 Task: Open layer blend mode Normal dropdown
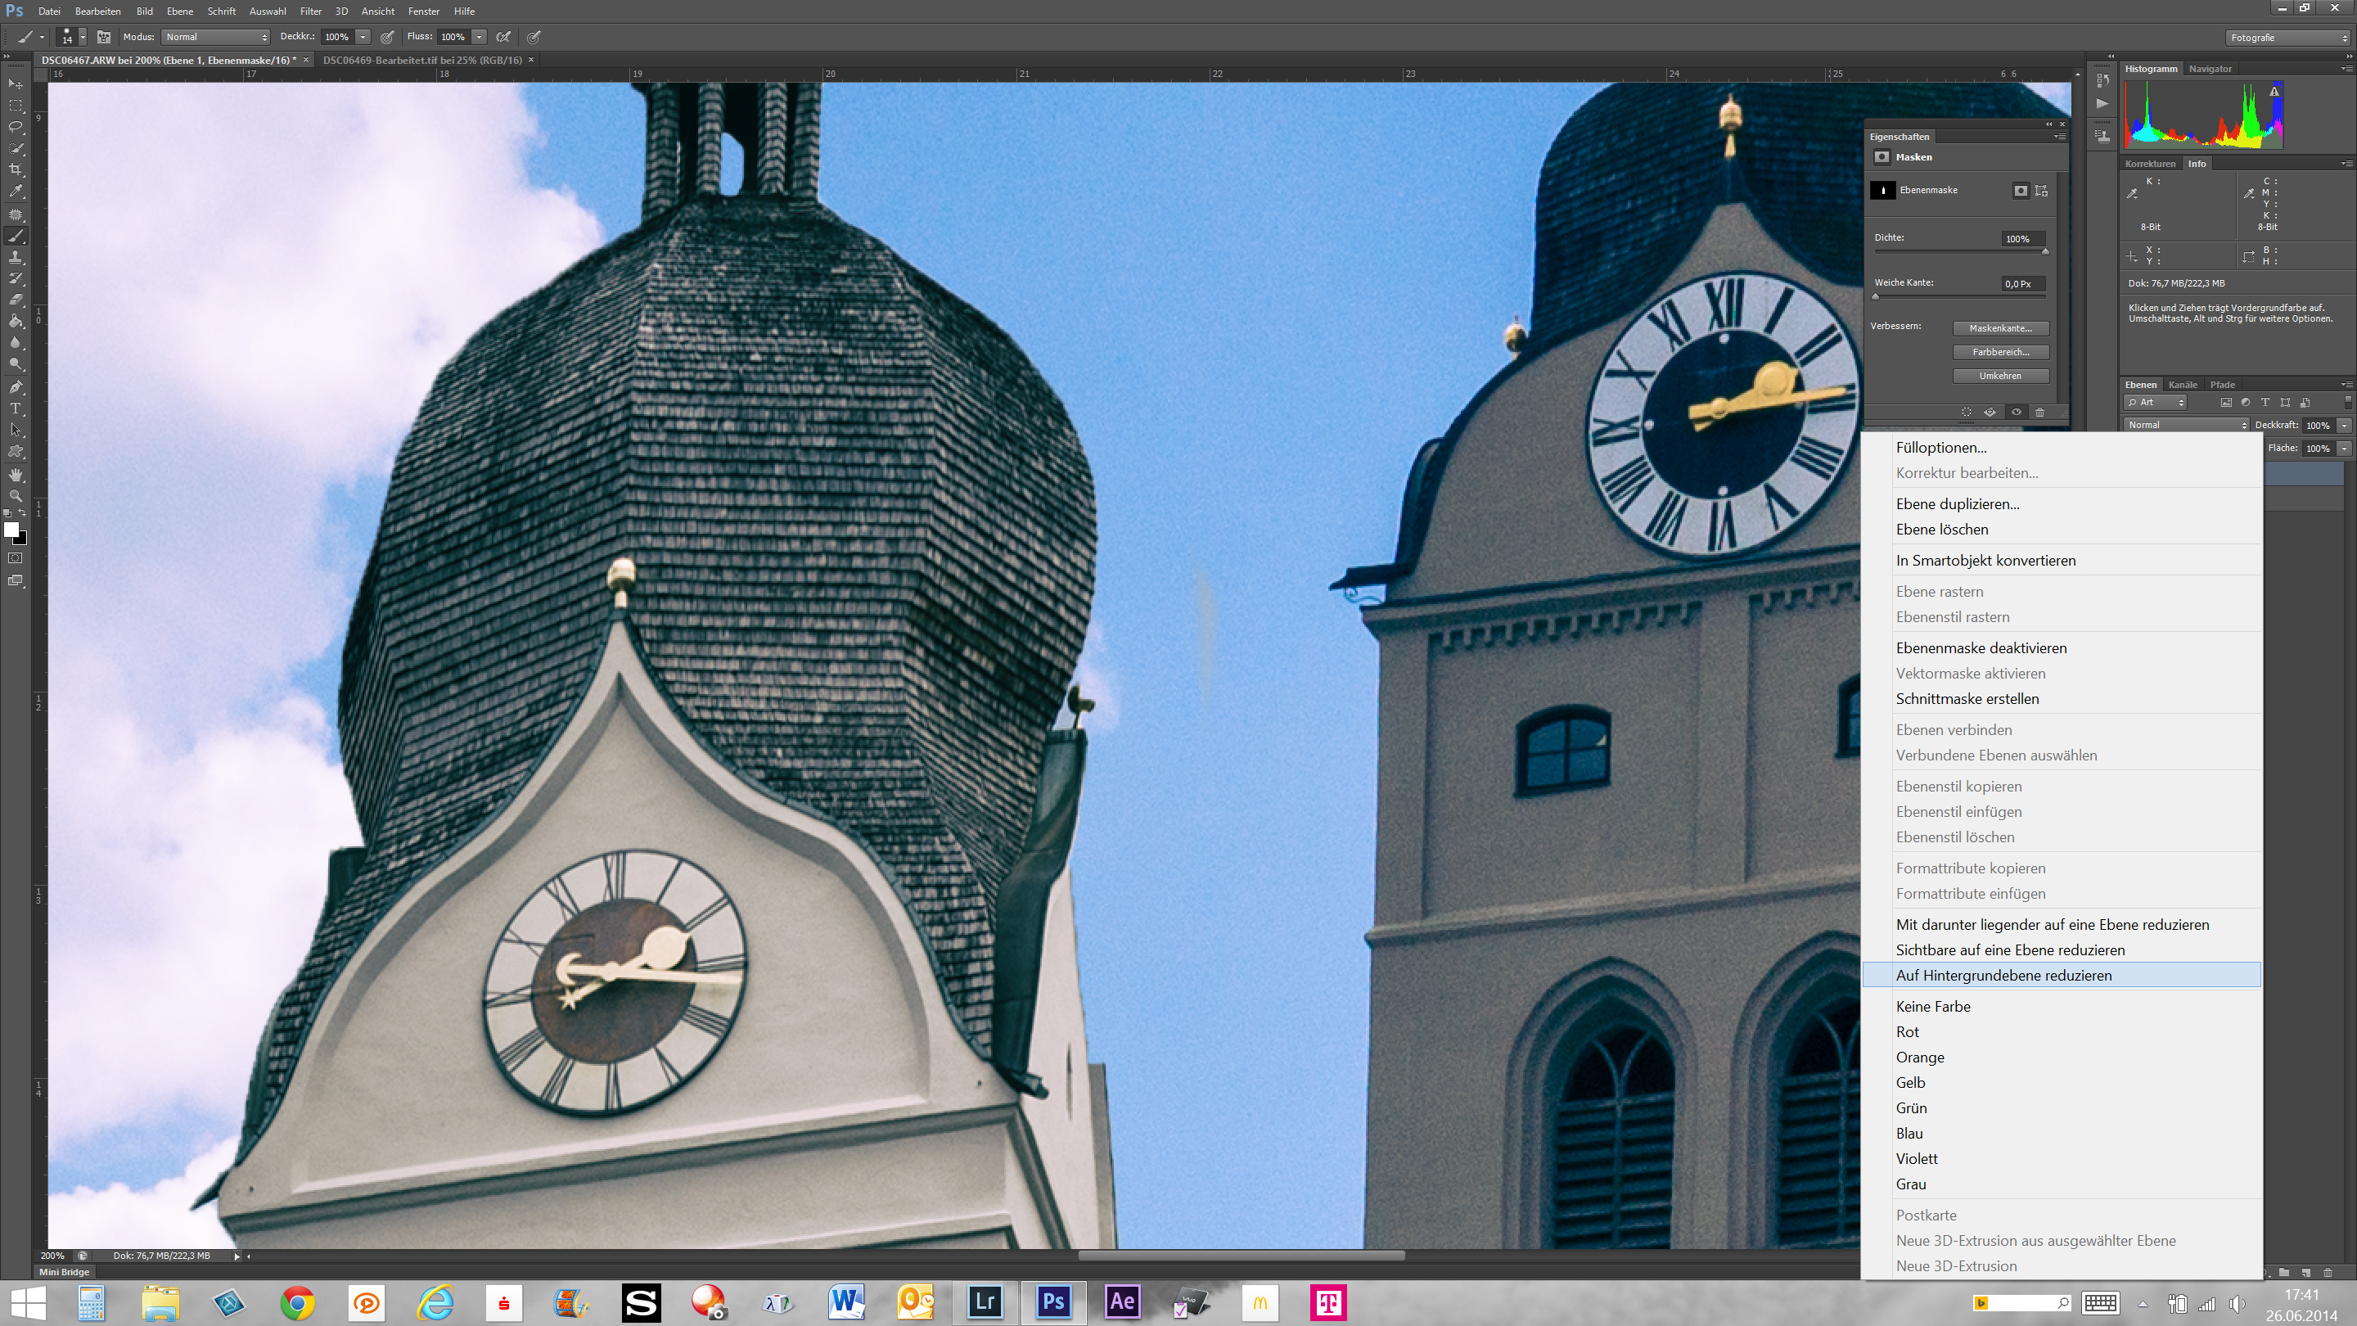[x=2186, y=426]
